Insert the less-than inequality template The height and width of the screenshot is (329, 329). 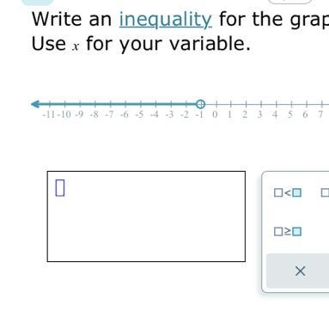pyautogui.click(x=288, y=192)
